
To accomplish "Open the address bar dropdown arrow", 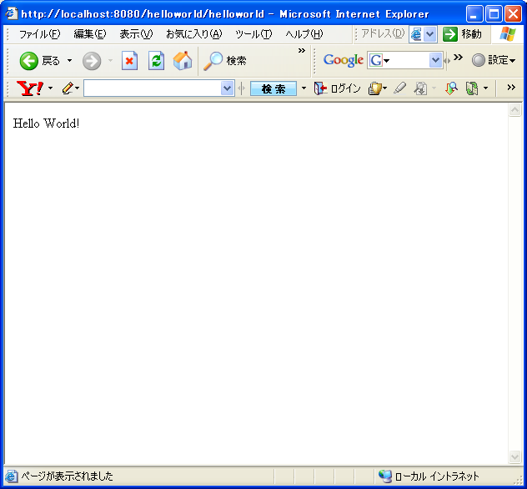I will tap(430, 34).
